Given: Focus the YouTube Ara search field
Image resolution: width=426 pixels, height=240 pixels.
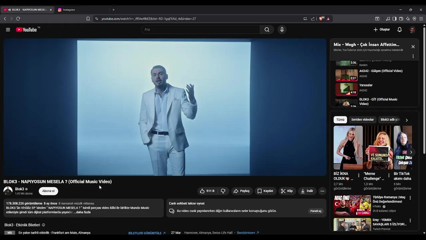Looking at the screenshot, I should [x=200, y=30].
